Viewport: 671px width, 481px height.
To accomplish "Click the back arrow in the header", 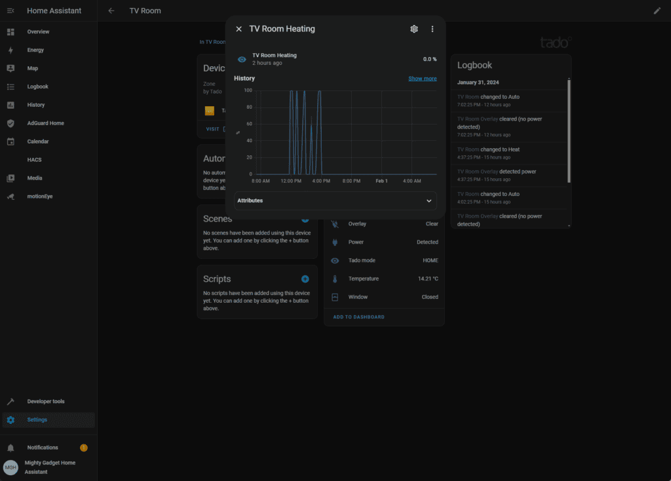I will [x=111, y=10].
